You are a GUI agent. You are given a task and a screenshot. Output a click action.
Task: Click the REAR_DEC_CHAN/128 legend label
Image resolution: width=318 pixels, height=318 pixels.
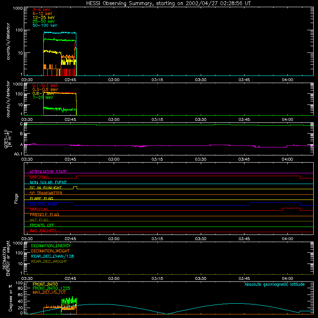tap(52, 256)
